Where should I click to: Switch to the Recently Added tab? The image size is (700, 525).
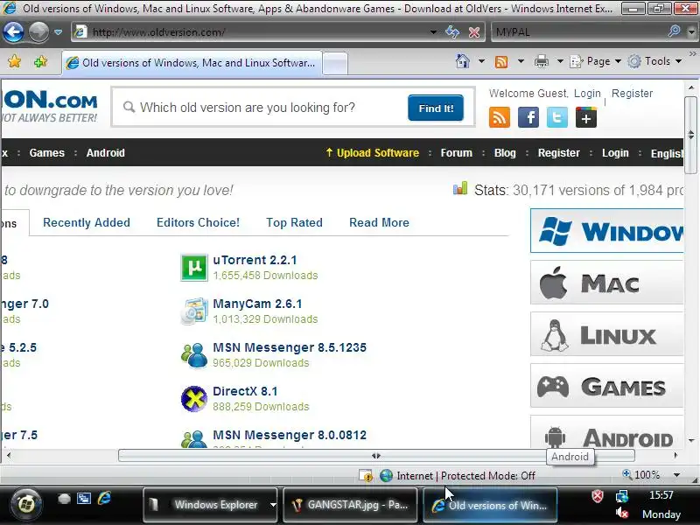(87, 222)
